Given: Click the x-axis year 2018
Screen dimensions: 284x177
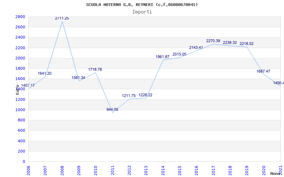Looking at the screenshot, I should pos(230,171).
